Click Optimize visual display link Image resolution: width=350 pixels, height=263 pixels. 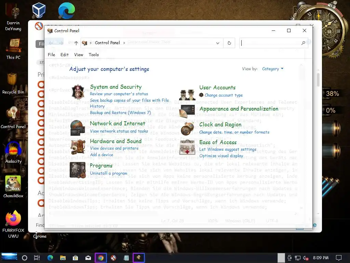221,156
